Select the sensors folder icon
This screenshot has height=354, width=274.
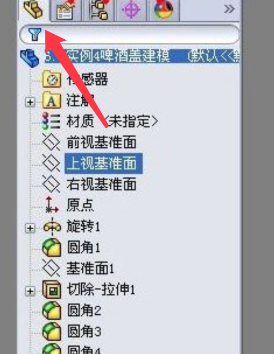52,79
